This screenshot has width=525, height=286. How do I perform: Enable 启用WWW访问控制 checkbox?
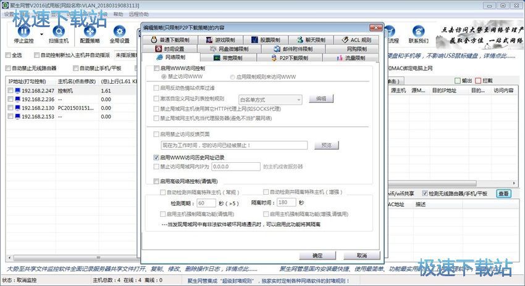(x=156, y=68)
